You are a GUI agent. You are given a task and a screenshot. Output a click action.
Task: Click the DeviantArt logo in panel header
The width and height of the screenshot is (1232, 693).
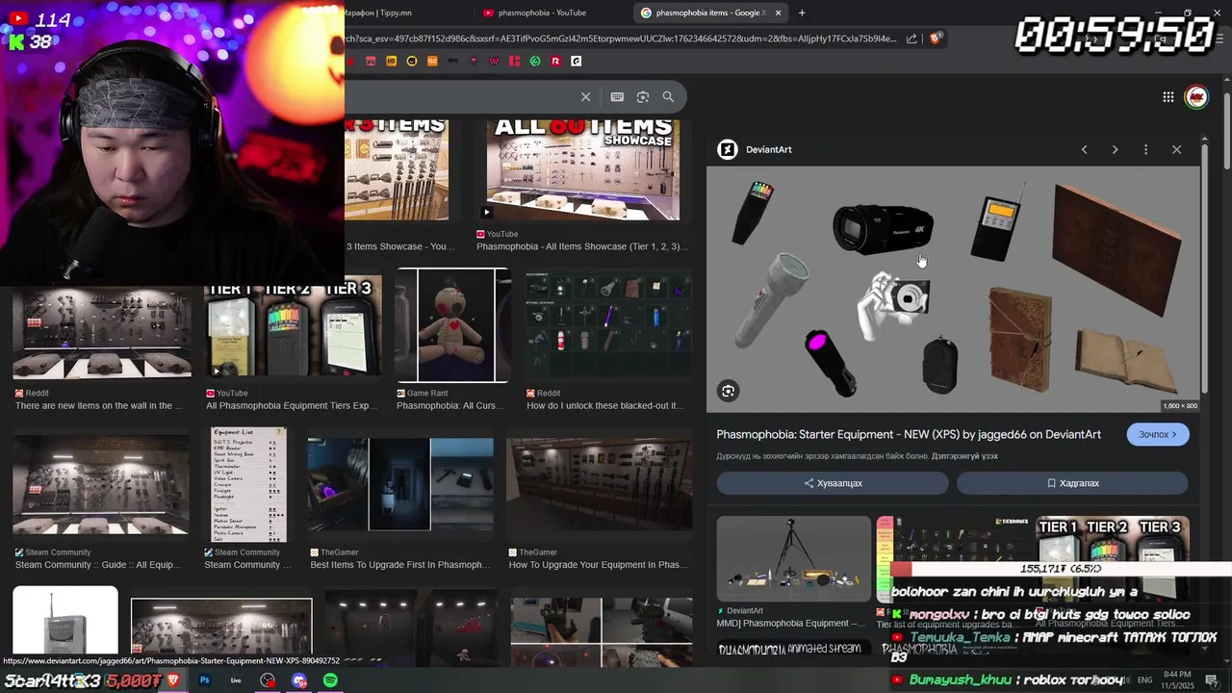728,149
